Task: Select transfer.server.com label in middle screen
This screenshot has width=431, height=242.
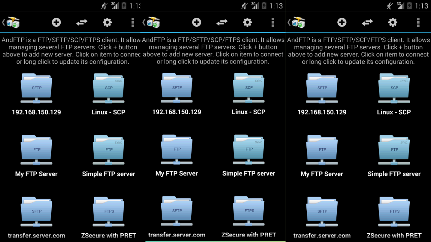Action: coord(177,235)
